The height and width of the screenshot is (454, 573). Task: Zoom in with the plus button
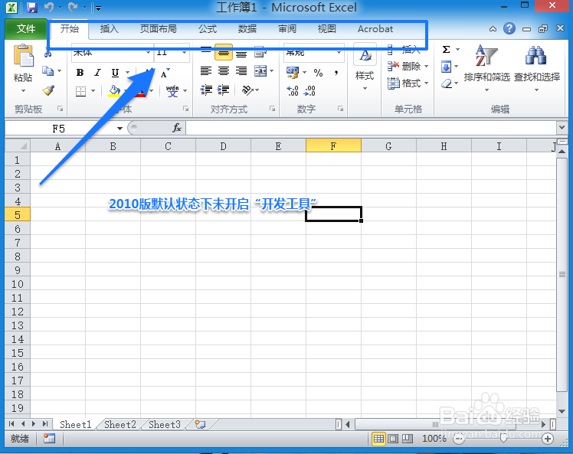click(548, 439)
